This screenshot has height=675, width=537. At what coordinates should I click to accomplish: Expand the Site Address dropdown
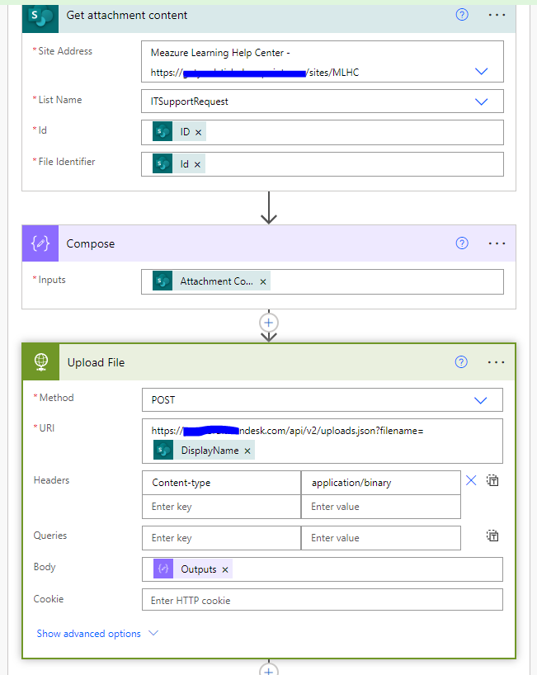click(482, 72)
